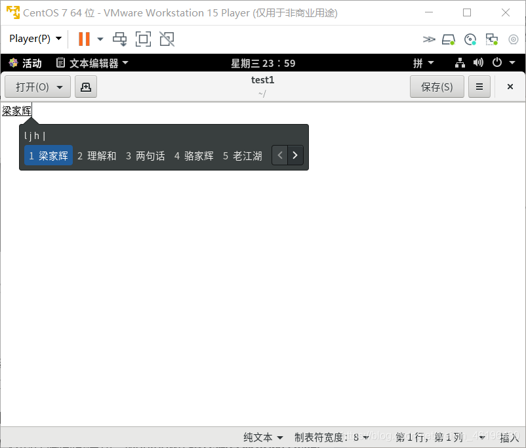Viewport: 526px width, 448px height.
Task: Click the 保存(S) save button
Action: tap(437, 87)
